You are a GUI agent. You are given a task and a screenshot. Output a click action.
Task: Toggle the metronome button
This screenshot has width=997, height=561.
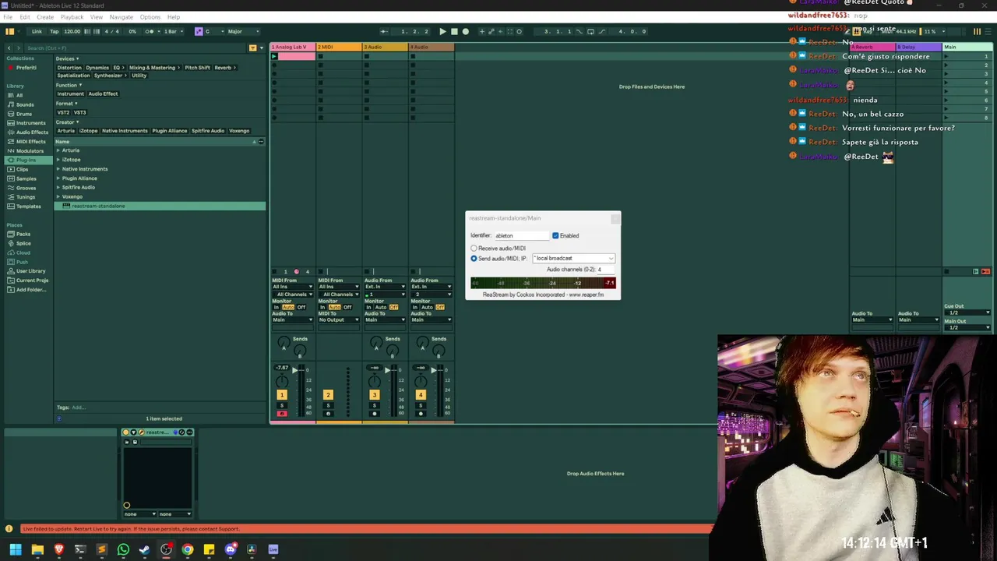150,31
